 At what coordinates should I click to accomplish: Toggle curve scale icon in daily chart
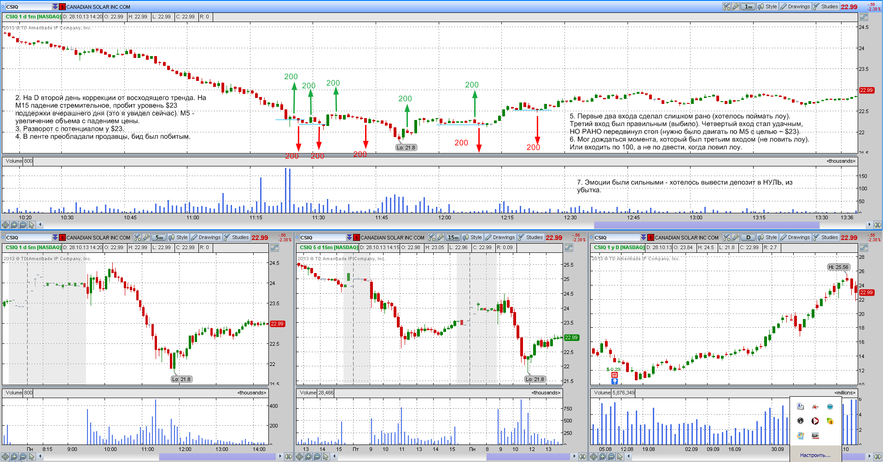(864, 247)
